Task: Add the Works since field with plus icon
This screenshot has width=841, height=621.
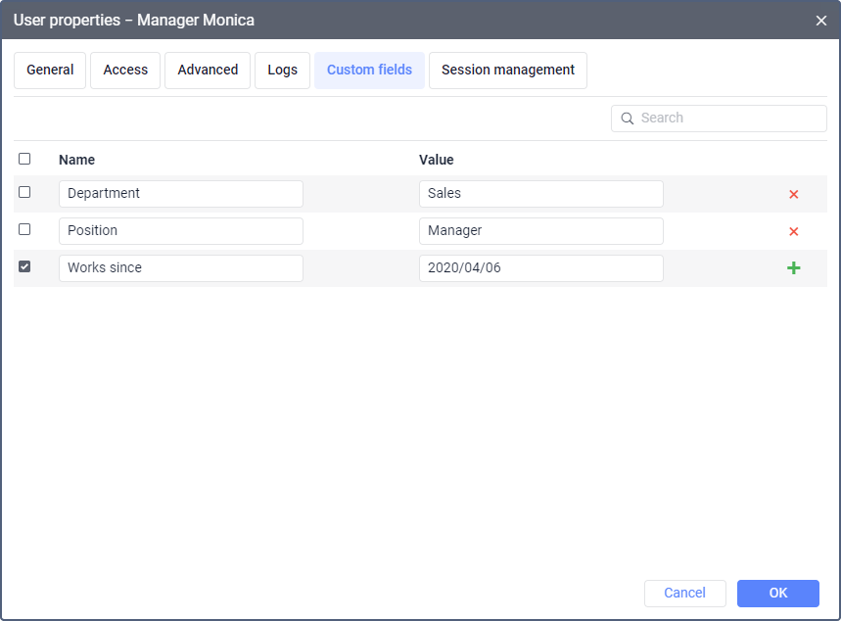Action: click(x=793, y=268)
